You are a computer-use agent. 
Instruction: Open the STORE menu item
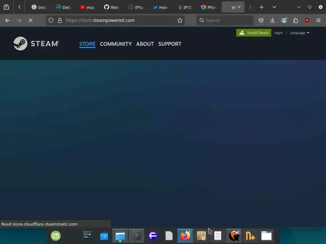[87, 44]
